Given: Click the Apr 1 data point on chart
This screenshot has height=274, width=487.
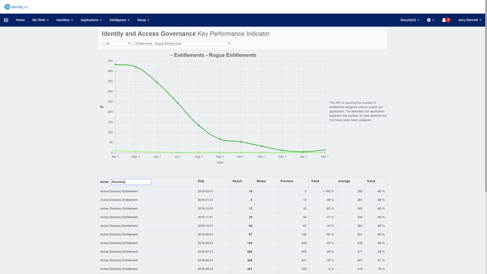Looking at the screenshot, I should pos(115,64).
